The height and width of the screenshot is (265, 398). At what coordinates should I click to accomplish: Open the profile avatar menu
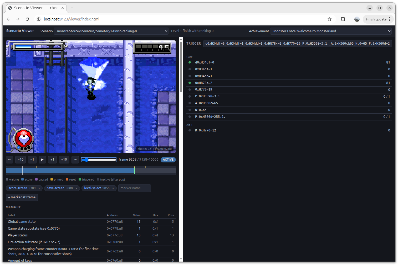click(x=357, y=19)
